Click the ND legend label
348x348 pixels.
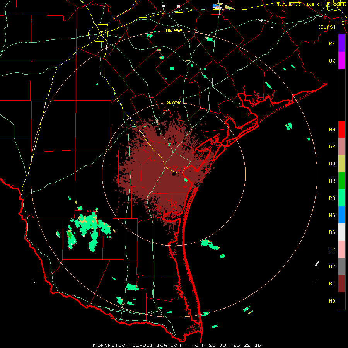[332, 301]
